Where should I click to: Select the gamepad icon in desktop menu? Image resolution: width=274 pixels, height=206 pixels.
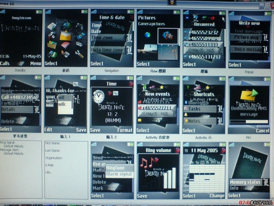coord(80,27)
